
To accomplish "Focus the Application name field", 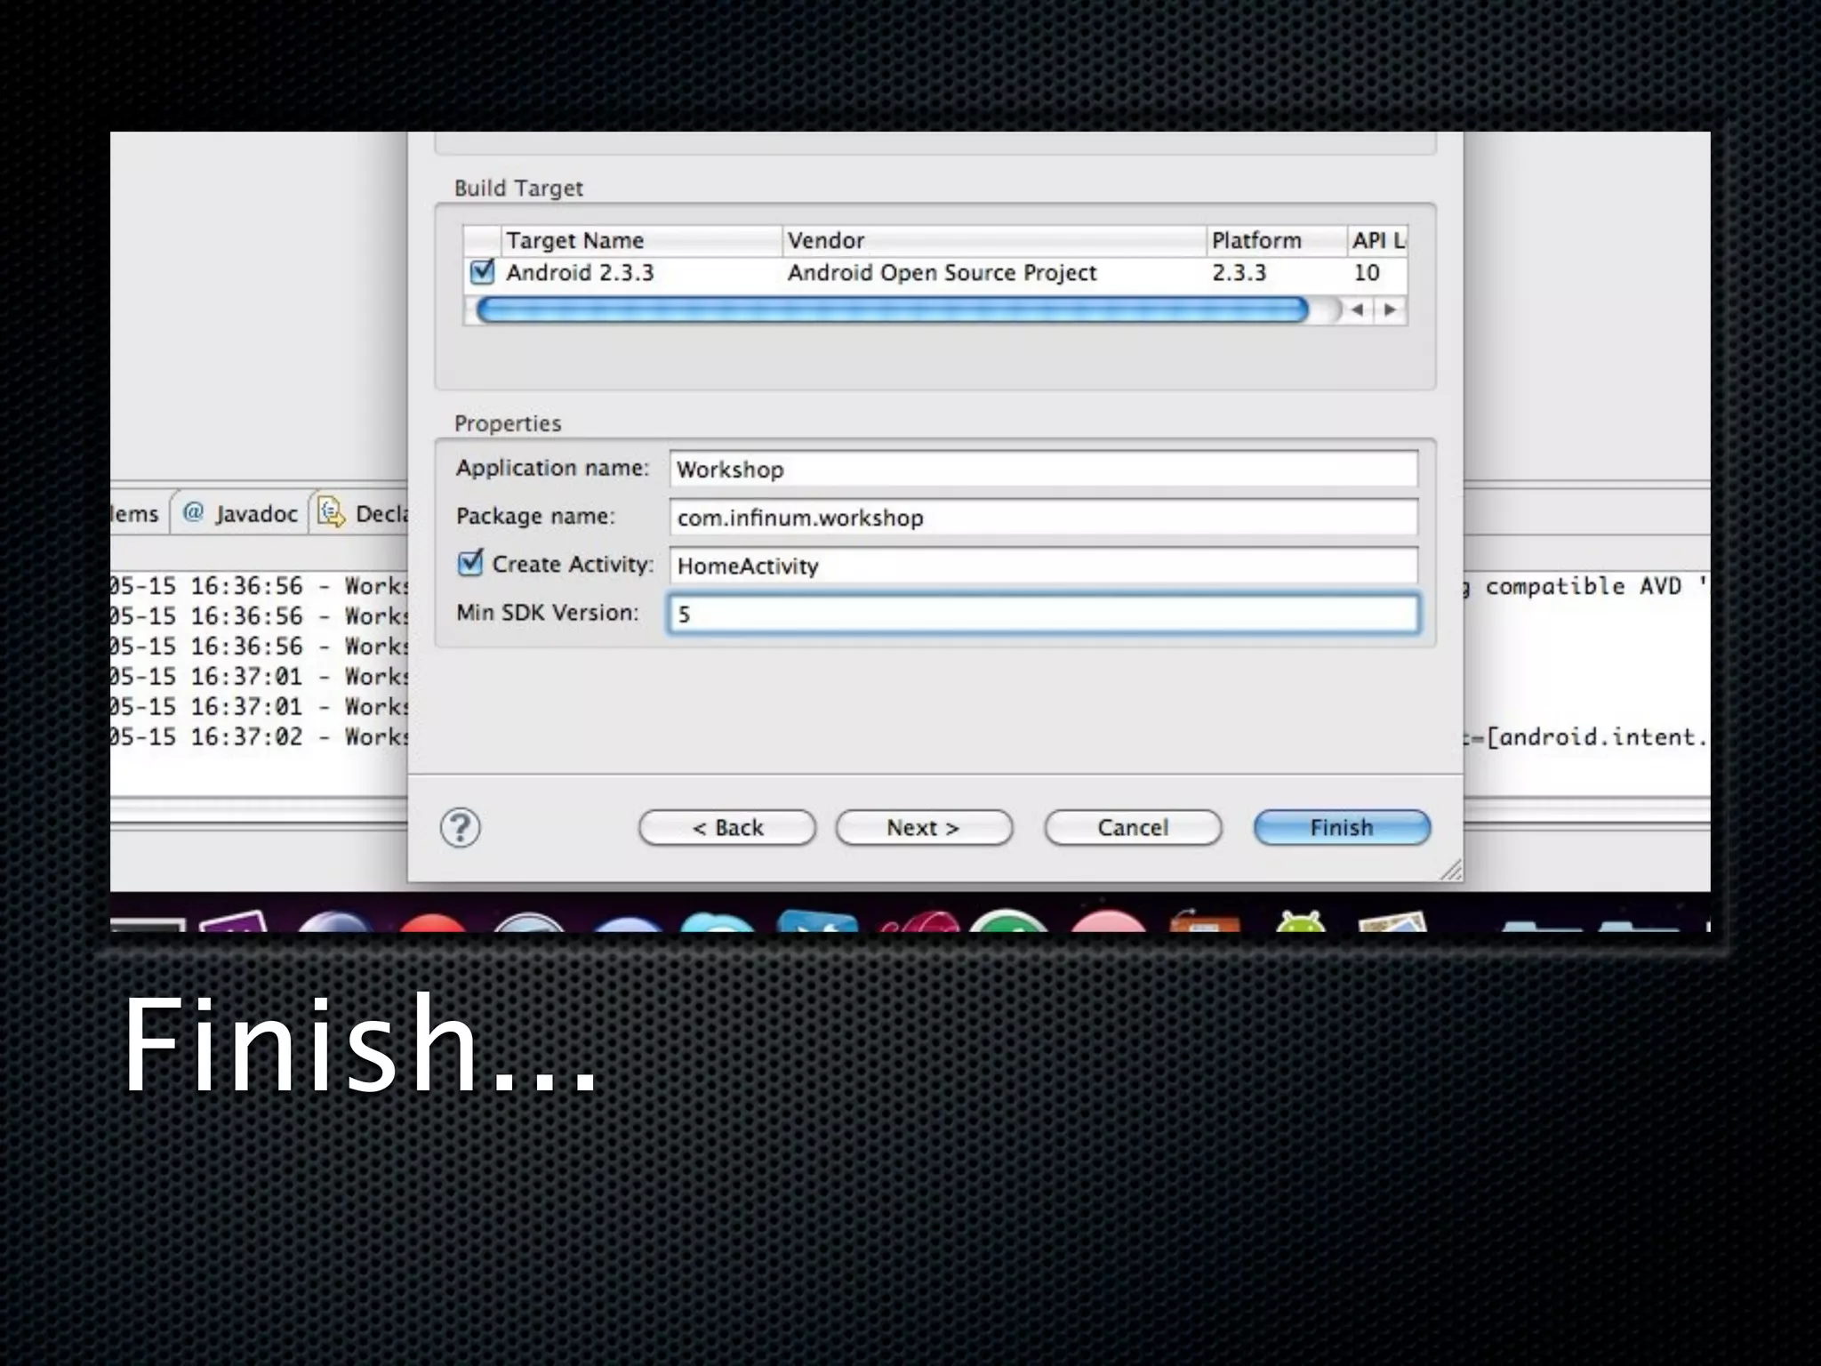I will coord(1044,469).
